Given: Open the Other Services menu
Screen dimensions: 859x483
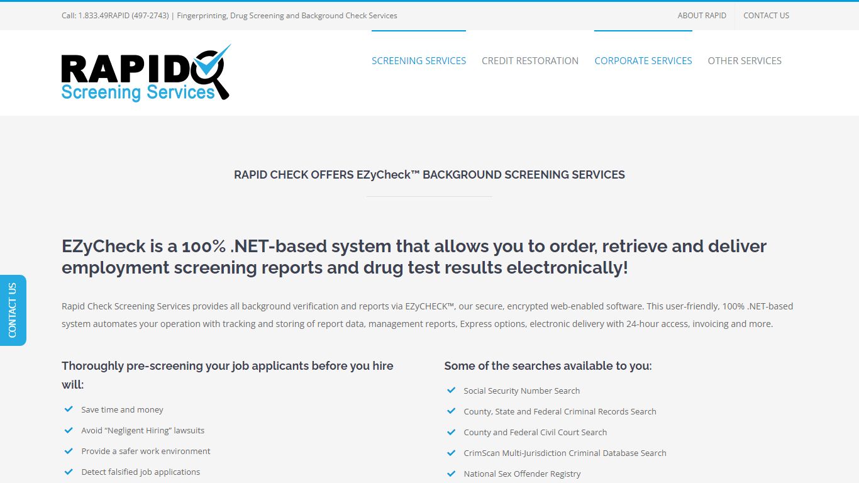Looking at the screenshot, I should (745, 61).
